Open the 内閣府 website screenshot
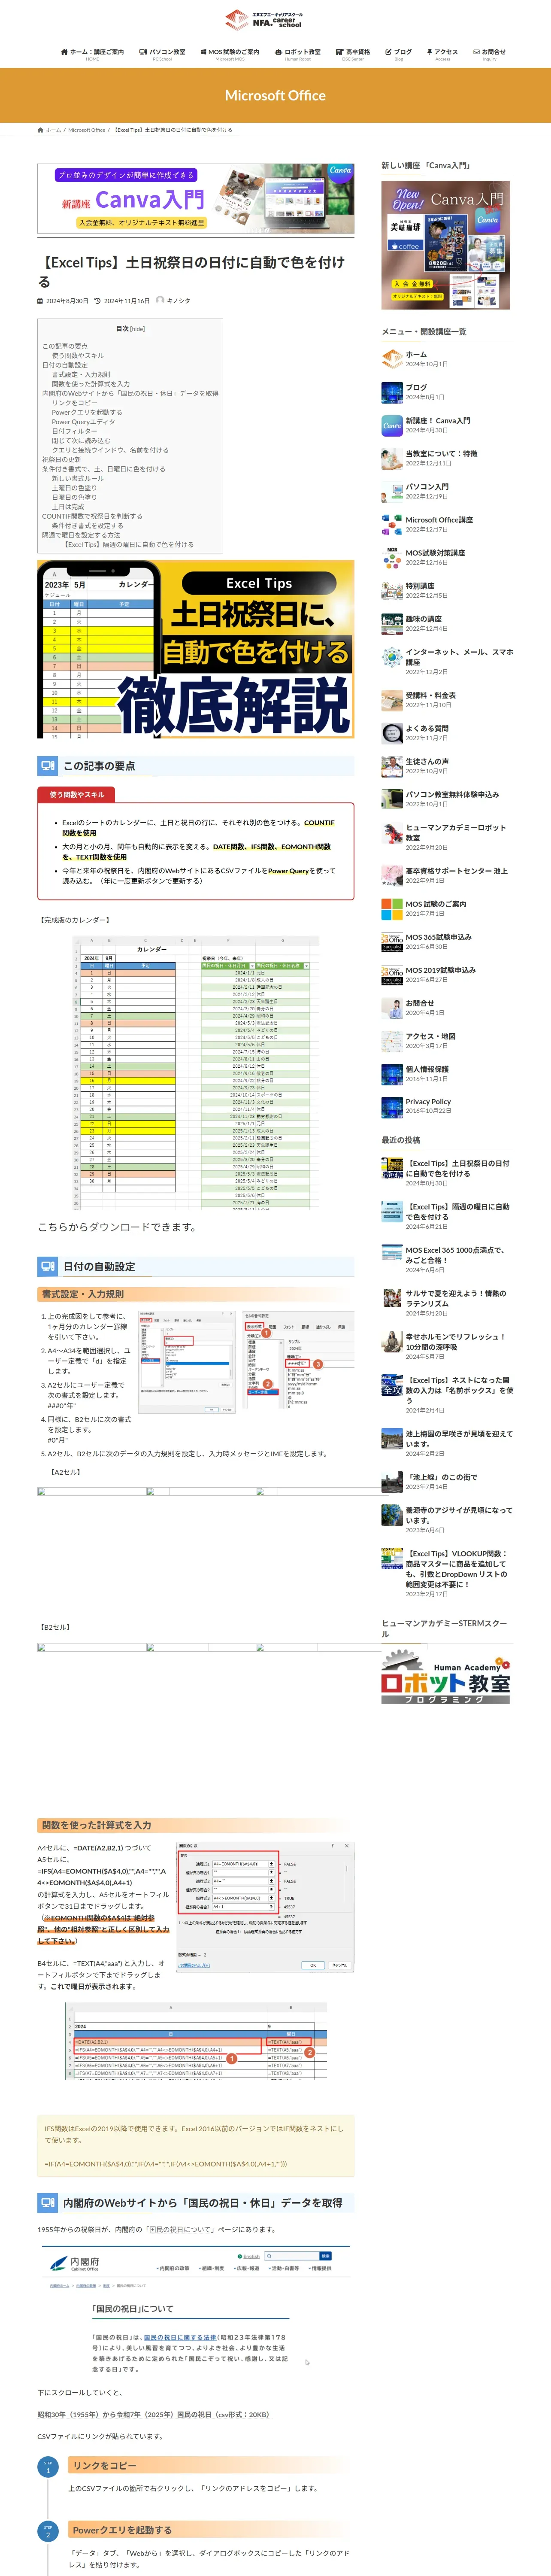 coord(196,2311)
